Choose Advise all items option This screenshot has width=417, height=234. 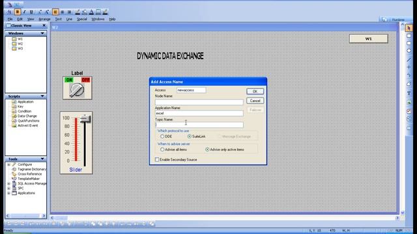pos(162,149)
